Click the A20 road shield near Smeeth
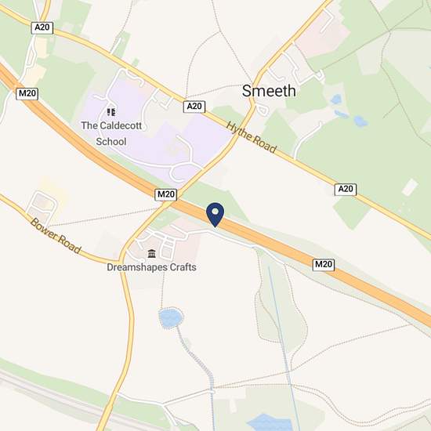Image resolution: width=431 pixels, height=431 pixels. [194, 107]
